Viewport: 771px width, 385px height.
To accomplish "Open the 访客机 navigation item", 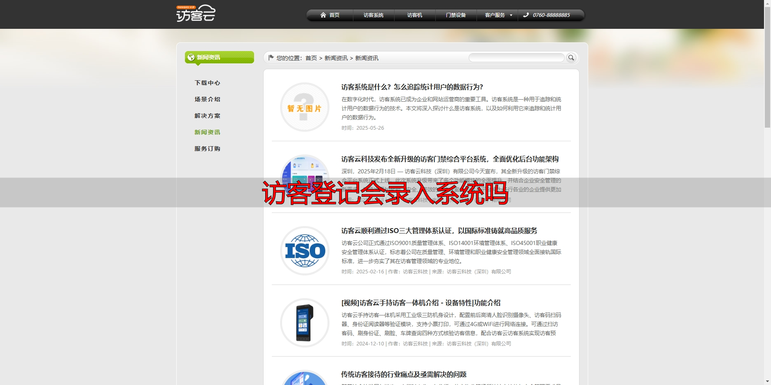I will tap(415, 15).
